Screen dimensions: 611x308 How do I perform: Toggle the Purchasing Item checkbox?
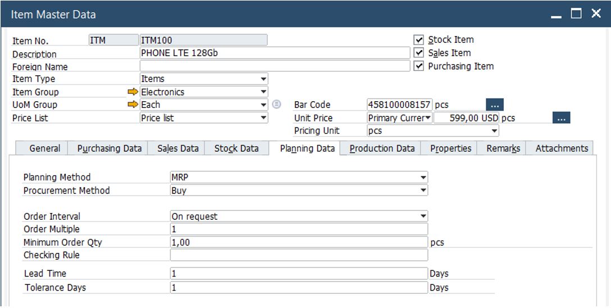coord(418,66)
